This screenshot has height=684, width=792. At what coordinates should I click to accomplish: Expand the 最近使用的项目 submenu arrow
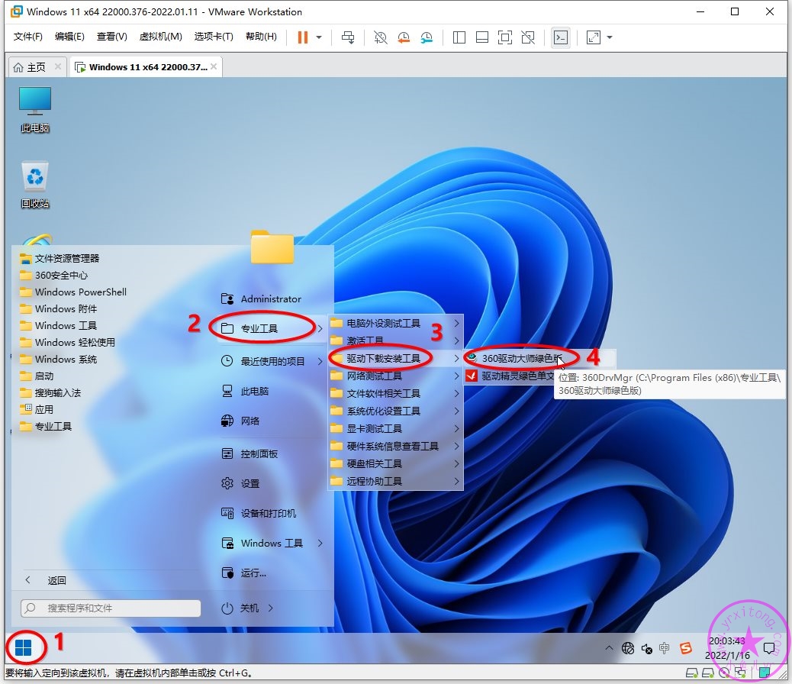click(x=320, y=361)
